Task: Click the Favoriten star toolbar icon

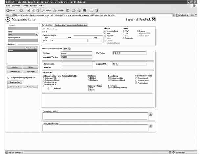Action: pyautogui.click(x=55, y=10)
